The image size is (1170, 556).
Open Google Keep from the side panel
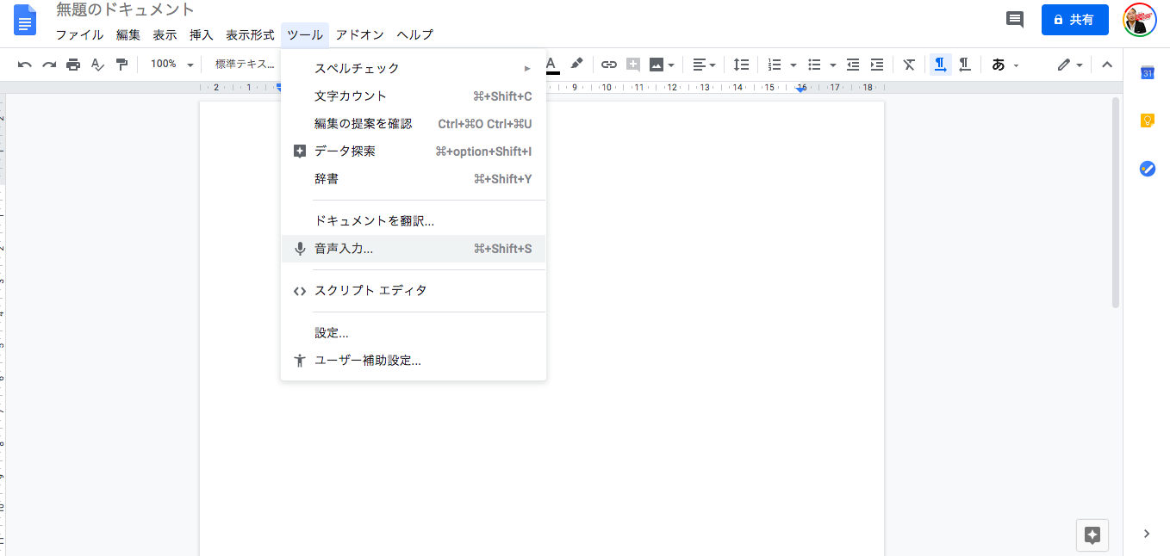pyautogui.click(x=1147, y=120)
